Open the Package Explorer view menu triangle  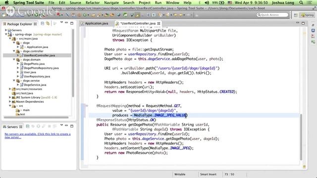61,22
